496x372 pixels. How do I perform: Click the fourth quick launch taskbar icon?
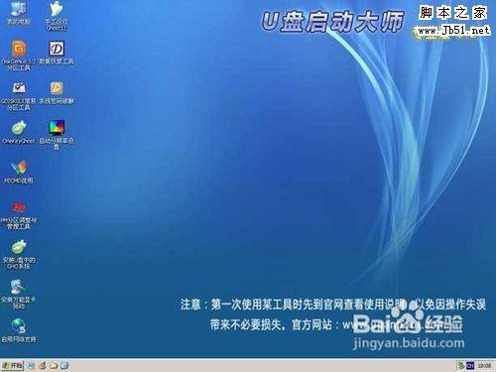[x=64, y=366]
